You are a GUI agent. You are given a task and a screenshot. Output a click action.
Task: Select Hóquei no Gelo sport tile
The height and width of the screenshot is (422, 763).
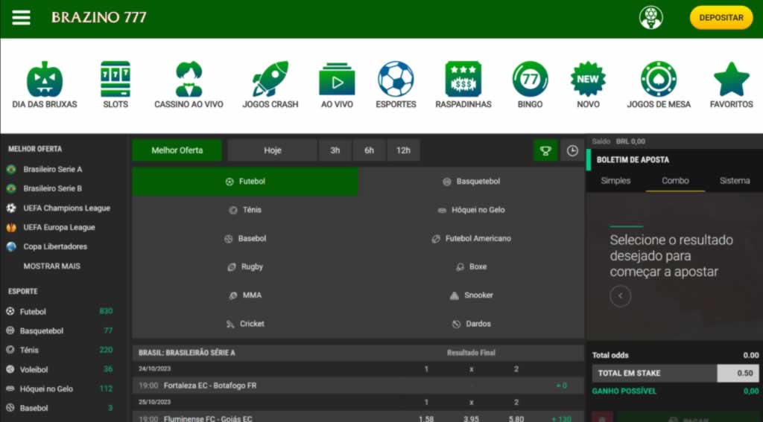tap(472, 210)
